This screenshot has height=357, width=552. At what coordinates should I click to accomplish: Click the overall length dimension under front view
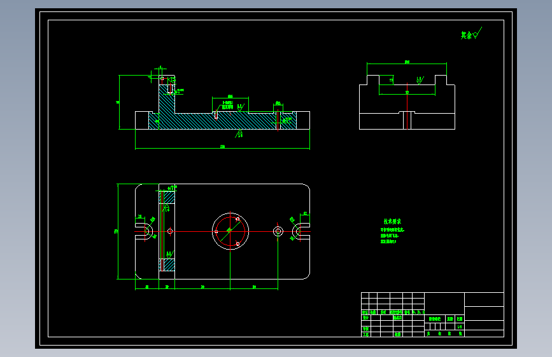click(222, 148)
